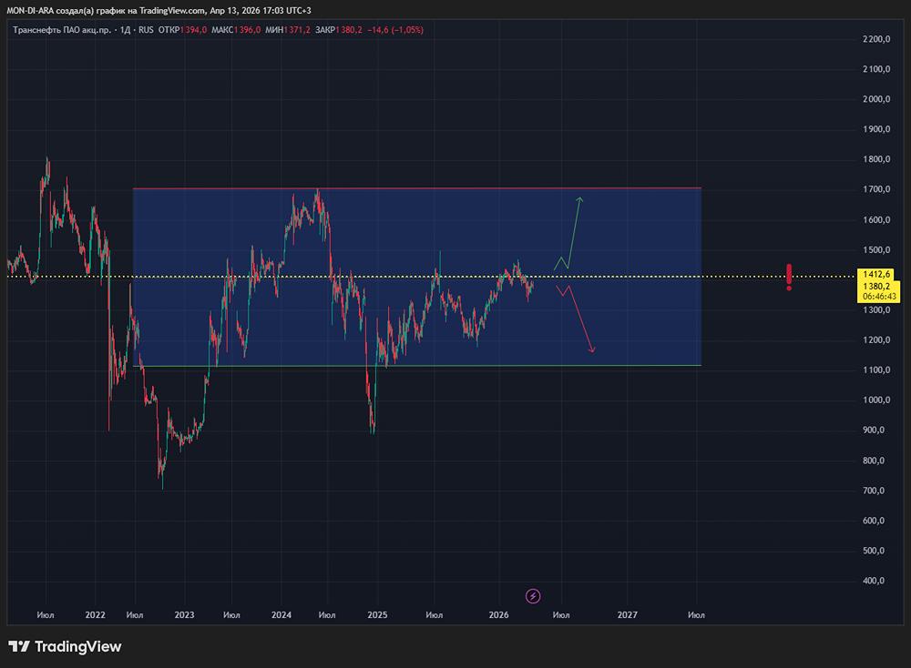Click the 1100,0 price axis label

[x=876, y=370]
